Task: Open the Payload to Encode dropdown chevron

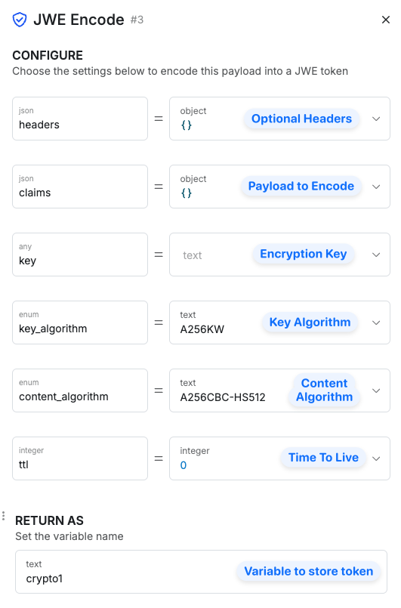Action: pyautogui.click(x=376, y=187)
